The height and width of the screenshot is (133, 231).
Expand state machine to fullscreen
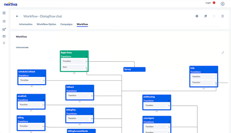[223, 53]
